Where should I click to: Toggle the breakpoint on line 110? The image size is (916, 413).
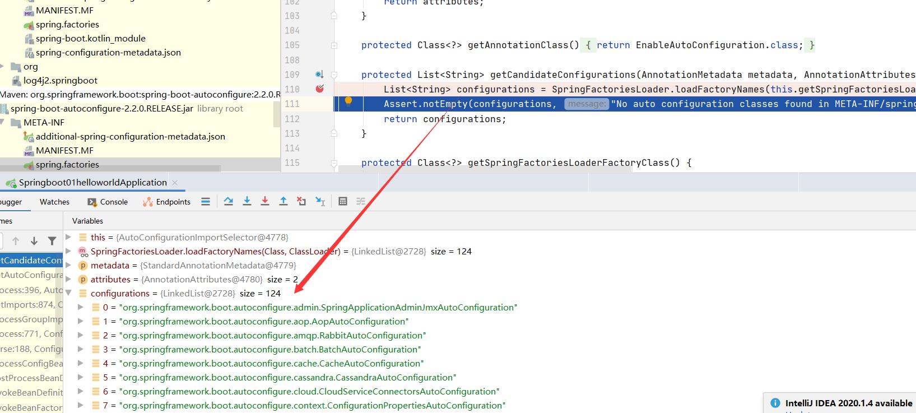[x=320, y=89]
